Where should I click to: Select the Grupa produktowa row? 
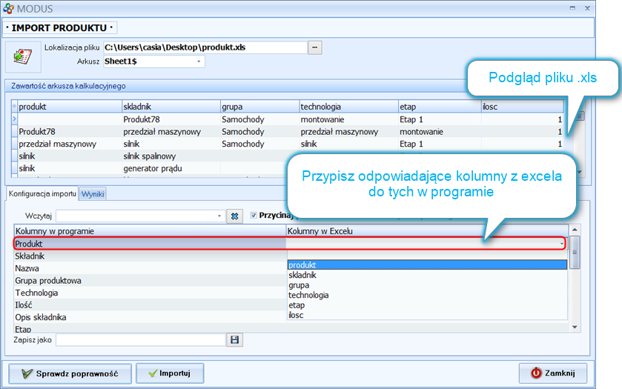(150, 281)
